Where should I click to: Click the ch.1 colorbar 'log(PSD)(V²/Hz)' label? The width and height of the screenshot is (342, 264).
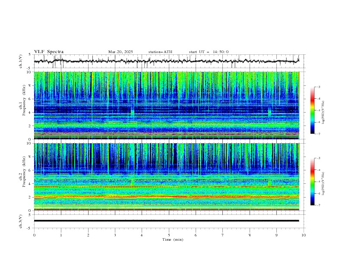[x=323, y=113]
